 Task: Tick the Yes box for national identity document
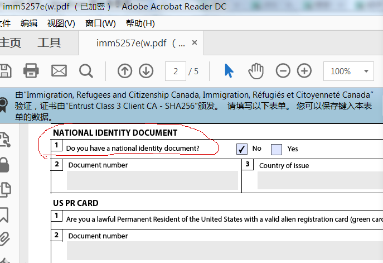pos(277,149)
